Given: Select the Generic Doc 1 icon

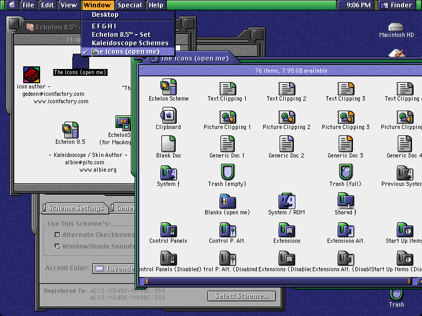Looking at the screenshot, I should coord(227,144).
